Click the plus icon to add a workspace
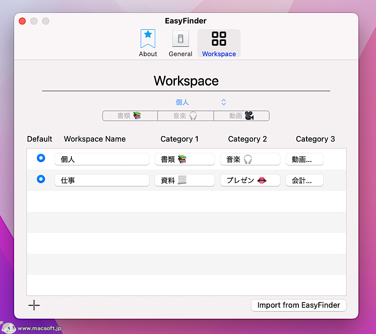The width and height of the screenshot is (376, 334). pos(34,305)
